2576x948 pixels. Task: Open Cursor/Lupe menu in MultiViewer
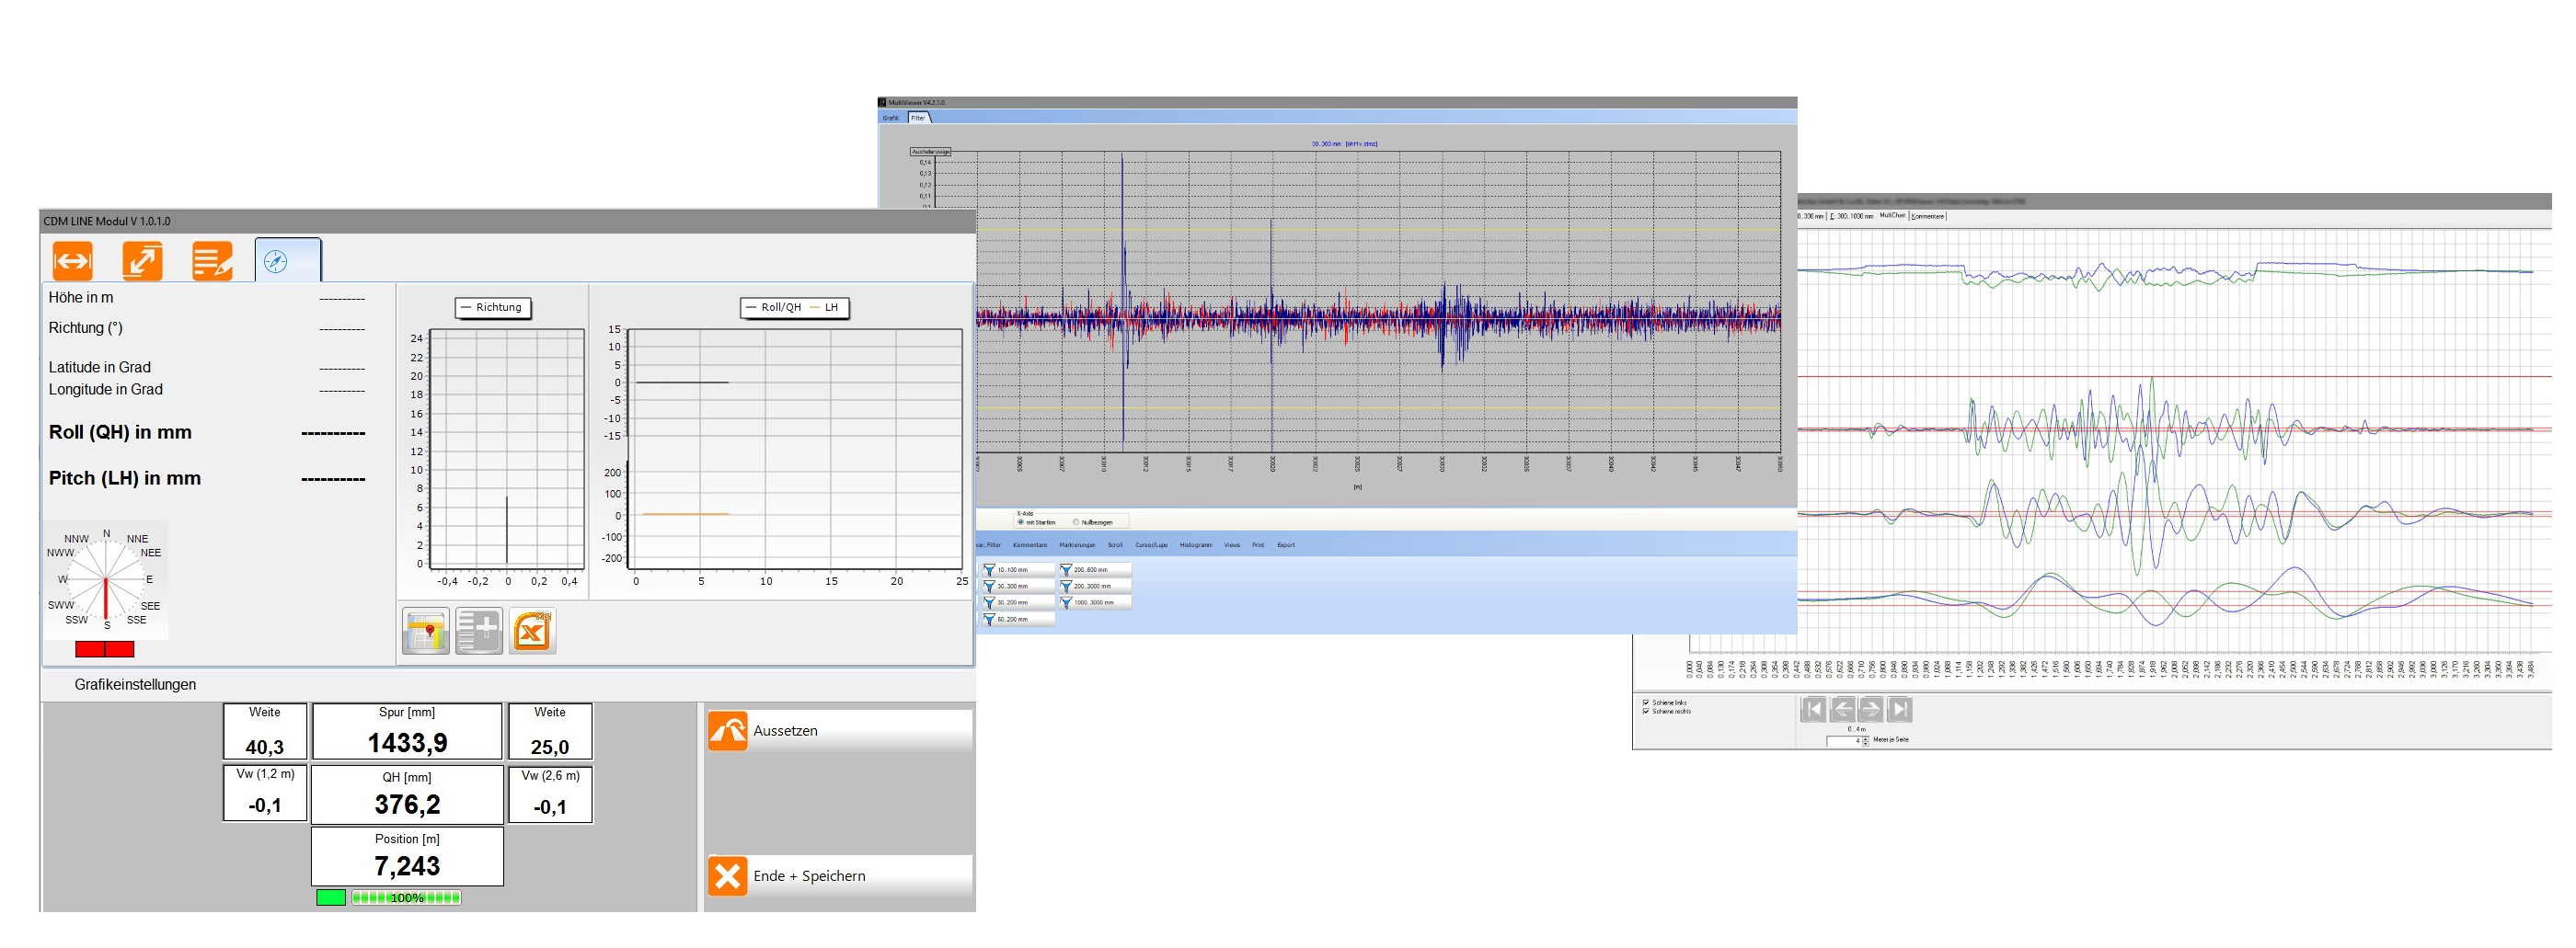1152,545
